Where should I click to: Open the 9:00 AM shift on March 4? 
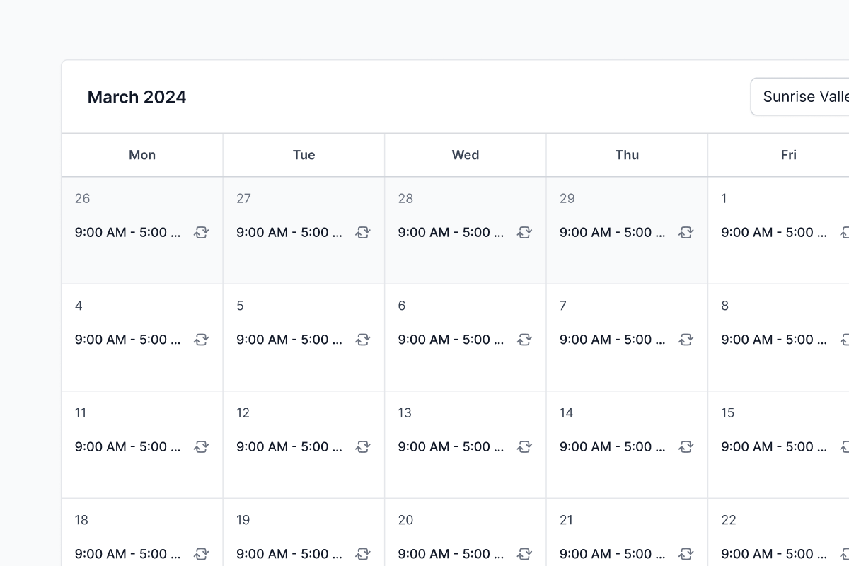click(128, 340)
